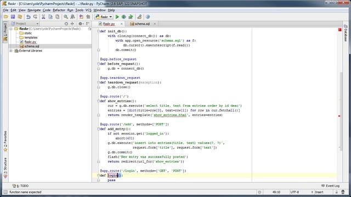Redo the last edit
The image size is (351, 197).
click(x=35, y=17)
